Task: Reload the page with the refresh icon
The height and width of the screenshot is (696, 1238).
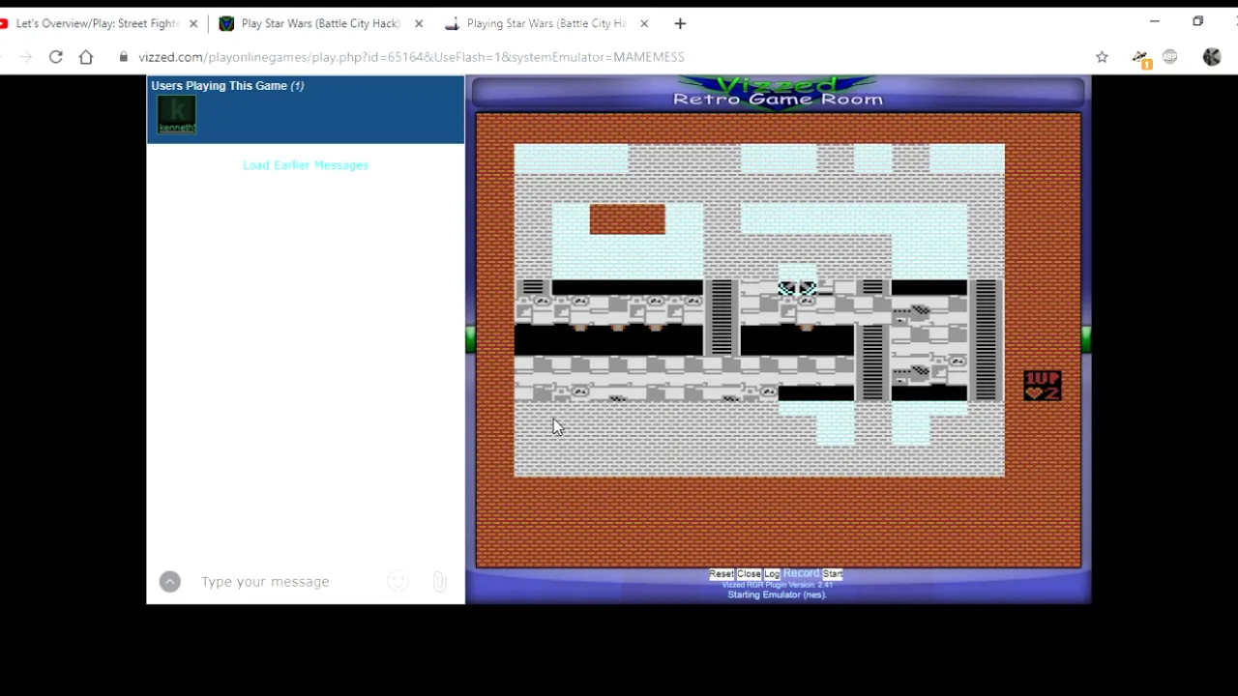Action: 56,57
